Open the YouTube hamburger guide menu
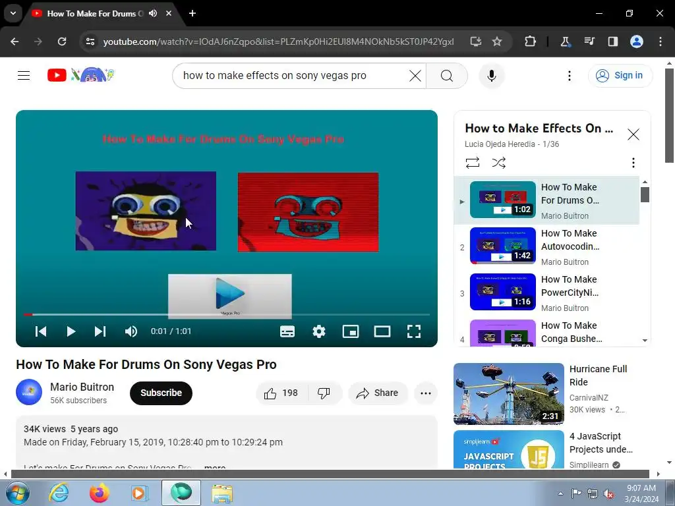The height and width of the screenshot is (506, 675). (x=24, y=75)
